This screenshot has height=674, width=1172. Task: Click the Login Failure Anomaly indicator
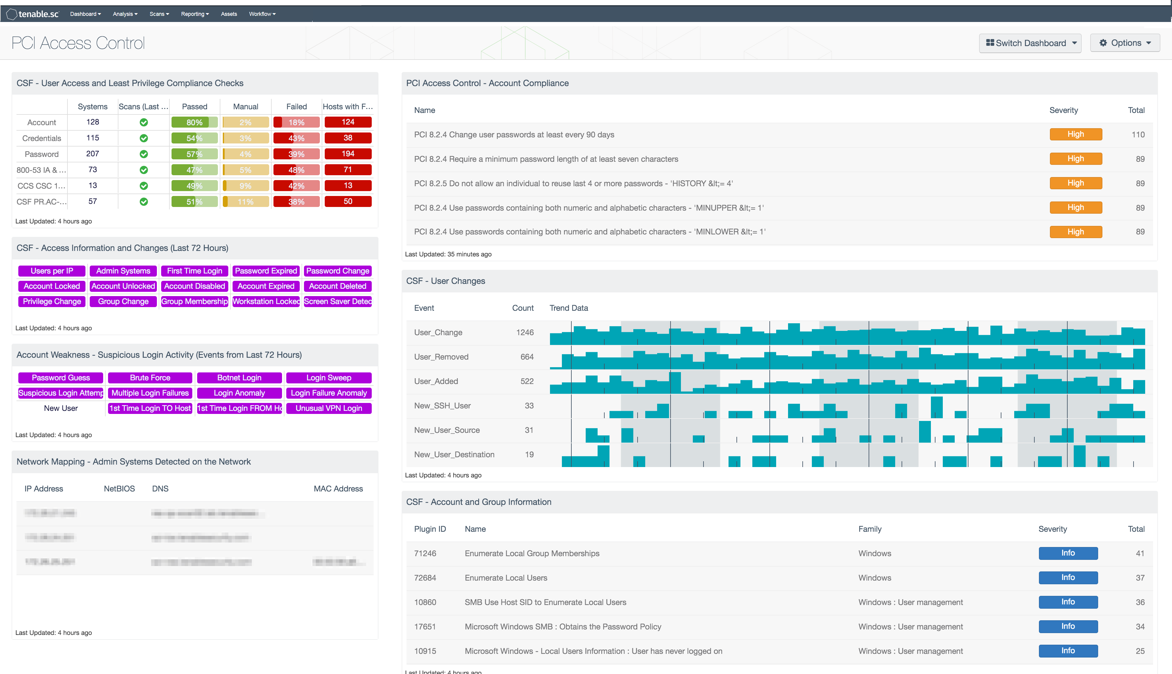(328, 393)
